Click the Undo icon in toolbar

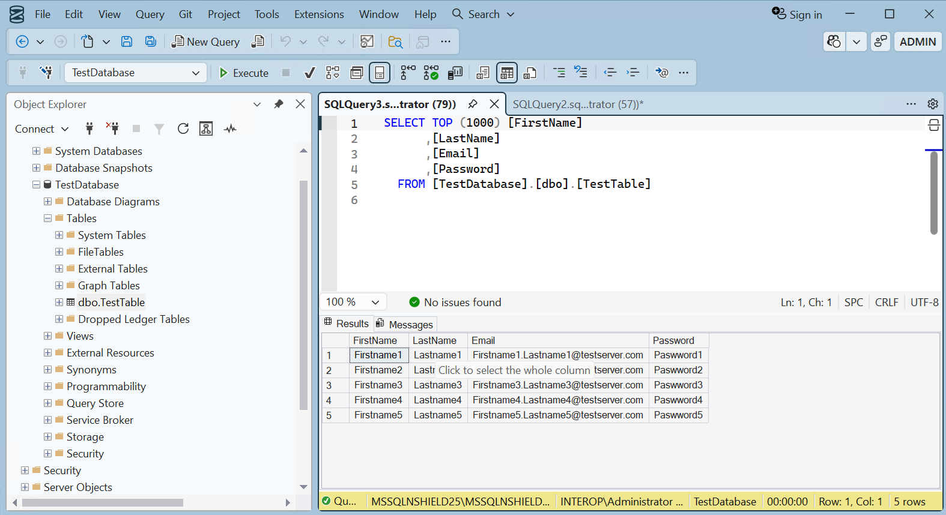pyautogui.click(x=285, y=41)
